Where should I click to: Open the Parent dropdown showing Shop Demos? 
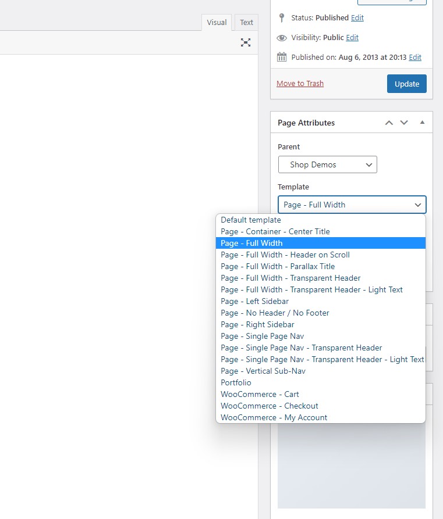coord(327,164)
